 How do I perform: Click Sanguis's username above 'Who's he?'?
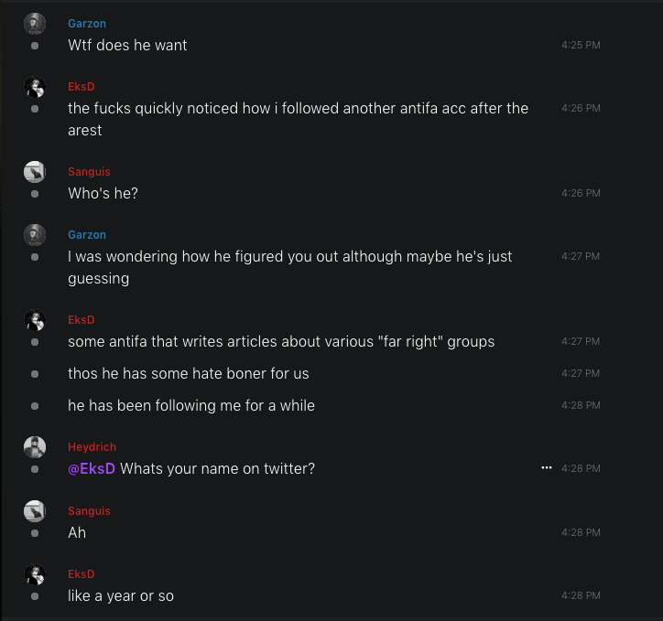point(89,172)
